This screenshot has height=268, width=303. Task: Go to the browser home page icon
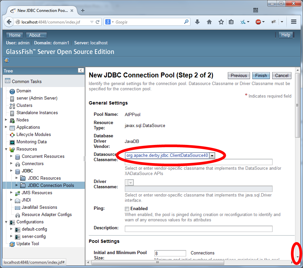click(x=209, y=22)
